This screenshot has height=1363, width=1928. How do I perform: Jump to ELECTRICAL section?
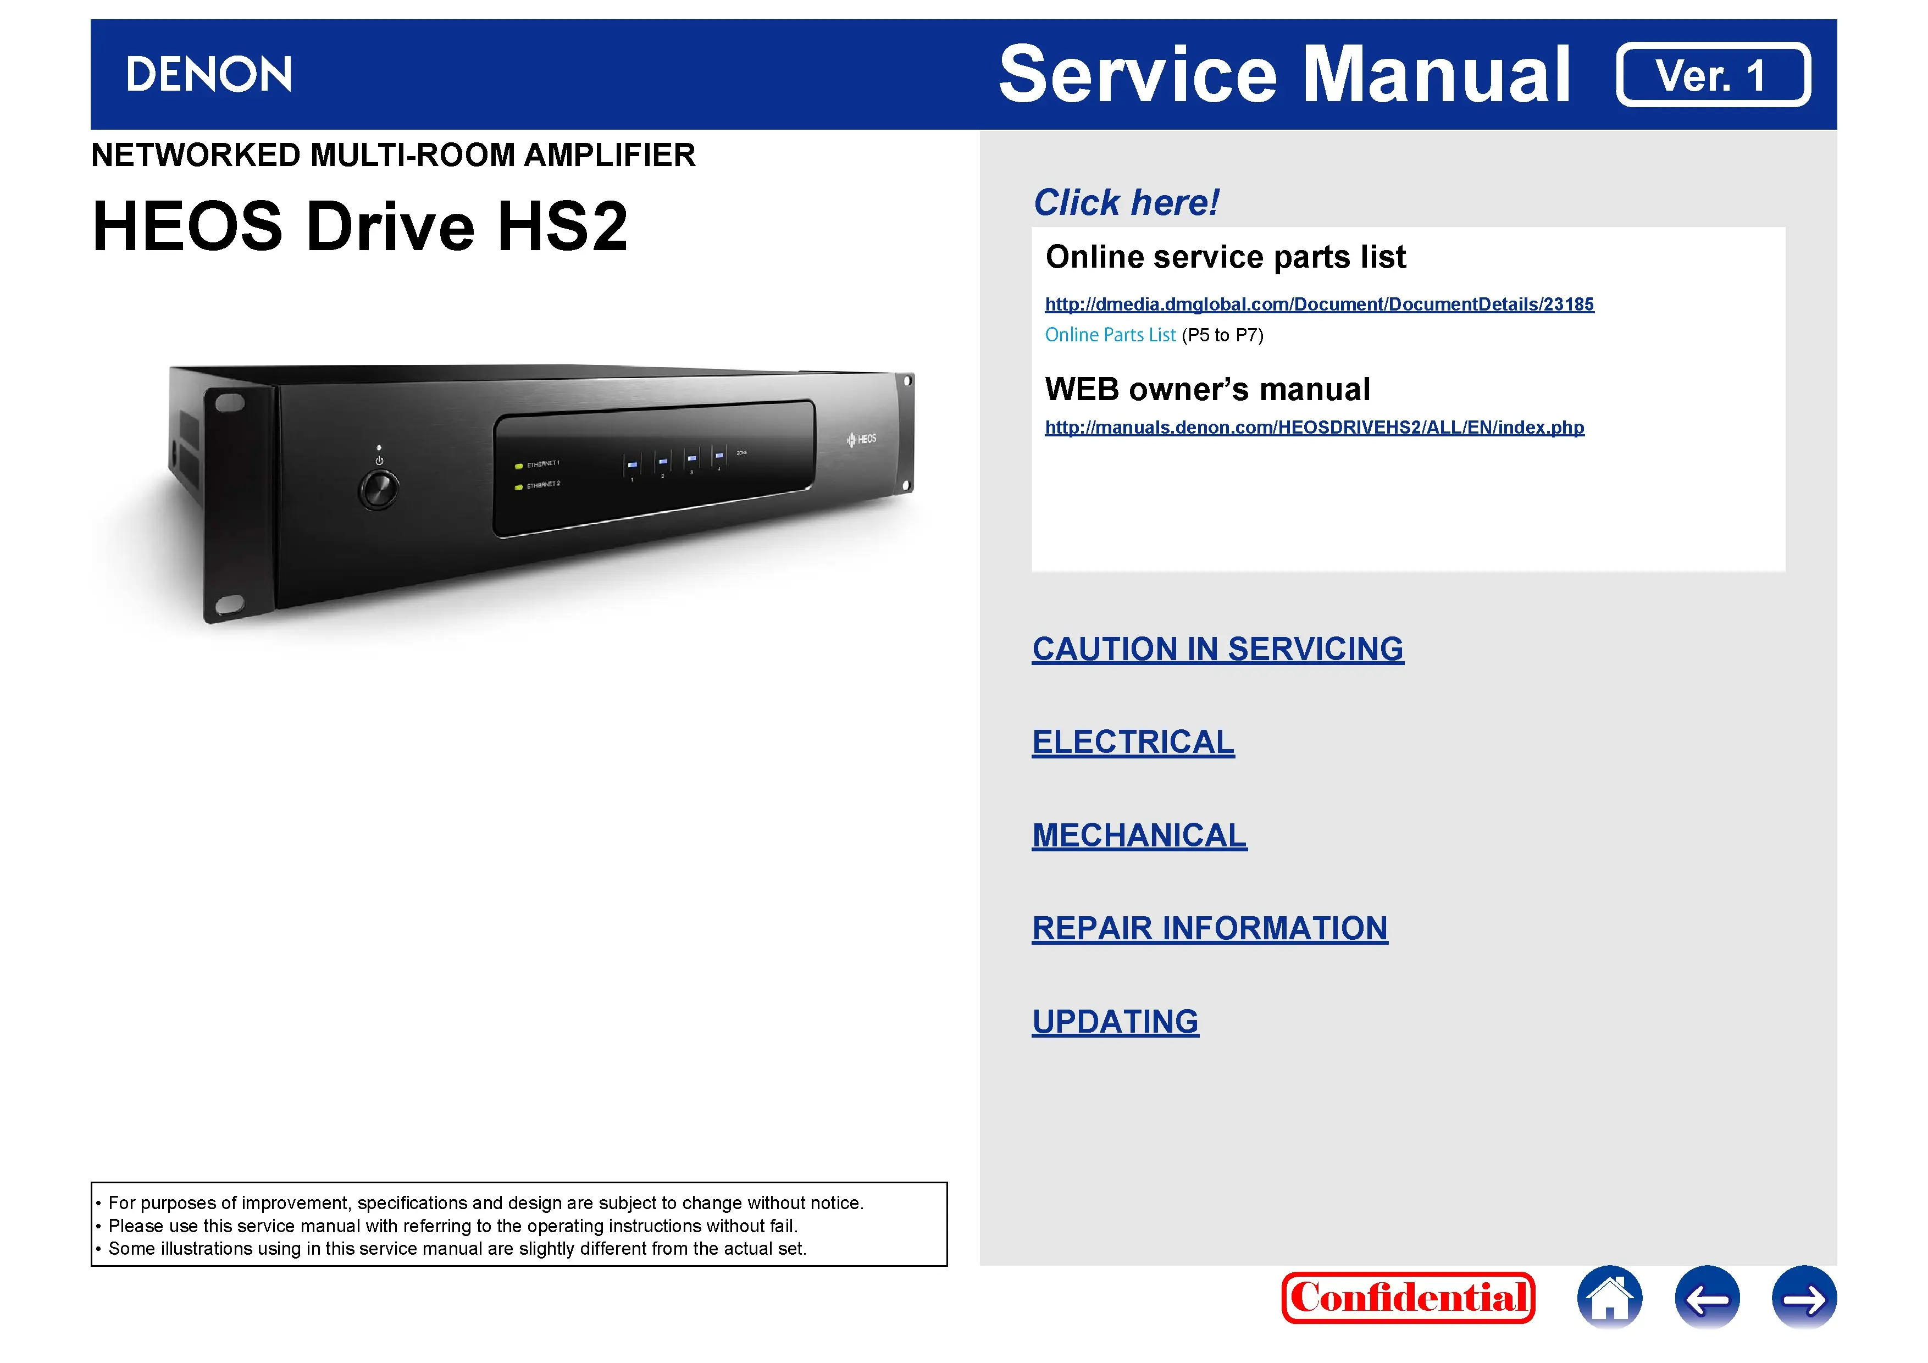point(1133,743)
